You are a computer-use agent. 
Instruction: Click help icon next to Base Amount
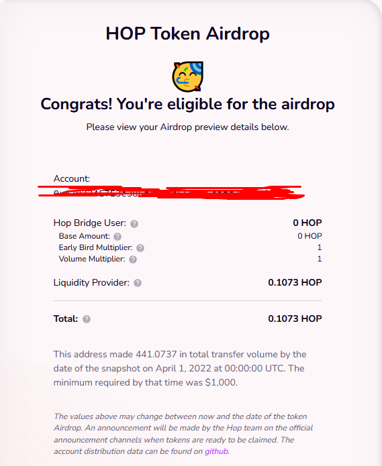click(x=117, y=237)
